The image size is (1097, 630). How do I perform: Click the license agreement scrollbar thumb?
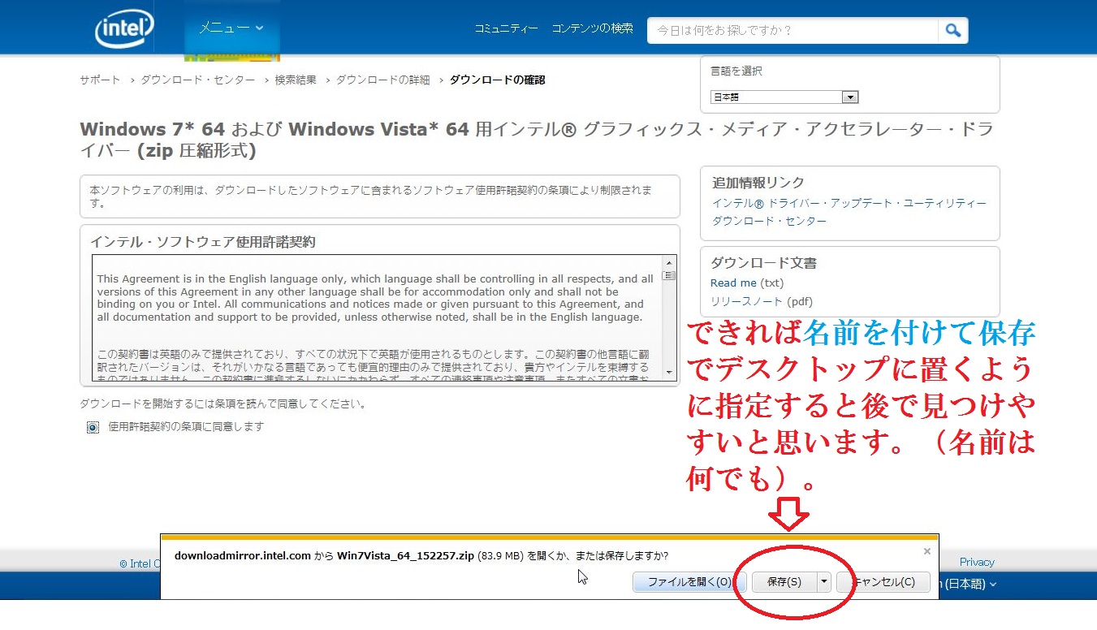pos(670,275)
